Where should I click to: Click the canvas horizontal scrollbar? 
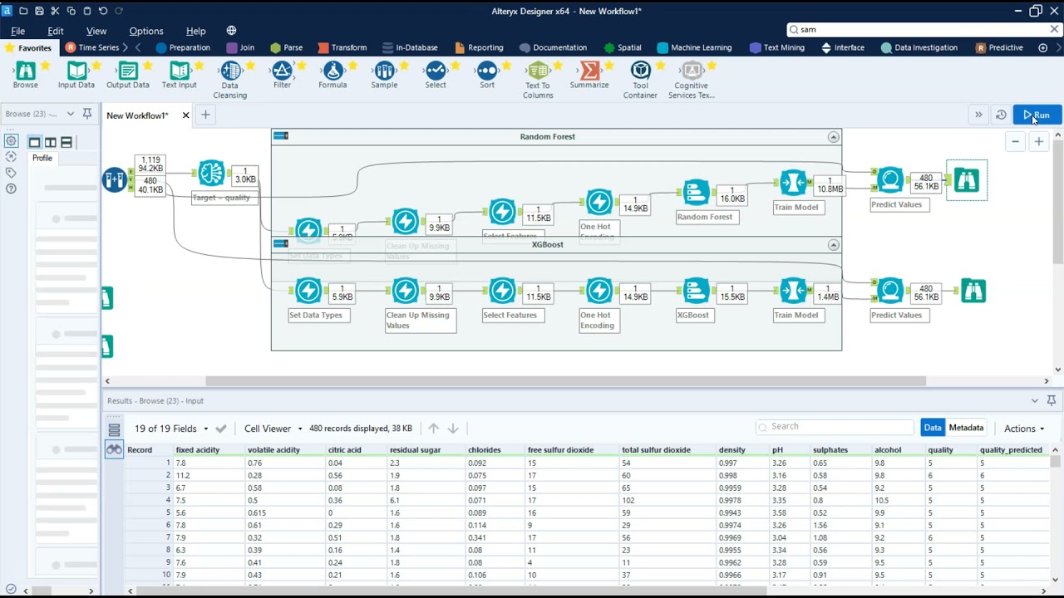click(565, 381)
